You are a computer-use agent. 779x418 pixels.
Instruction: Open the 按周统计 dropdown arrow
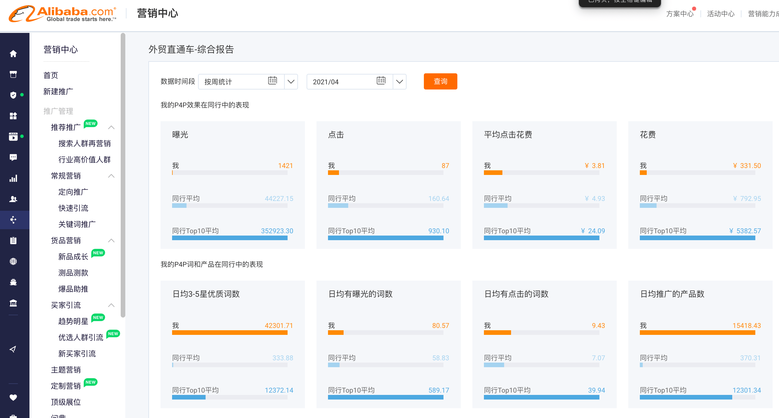[291, 82]
